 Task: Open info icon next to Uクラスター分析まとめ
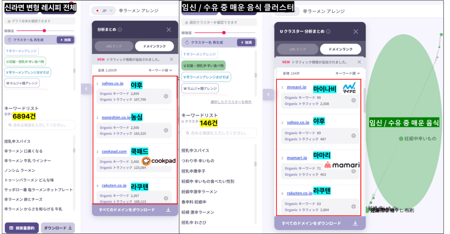(328, 32)
